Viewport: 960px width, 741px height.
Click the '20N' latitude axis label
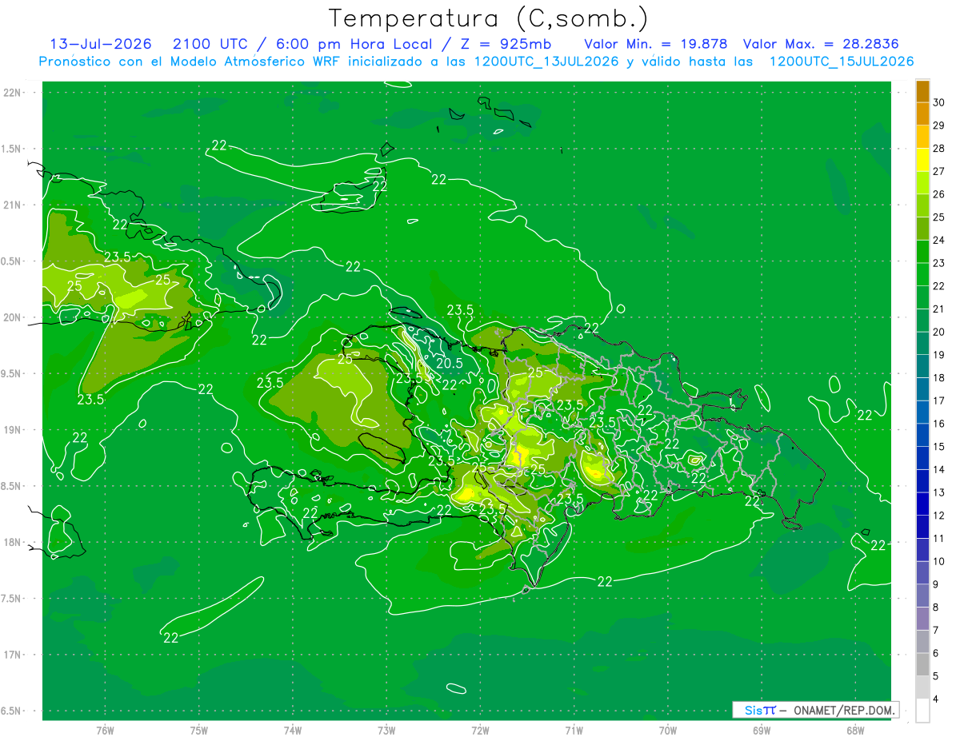[14, 317]
